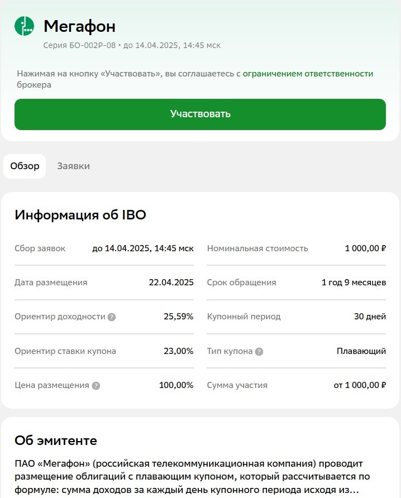Switch to the Заявки tab
Viewport: 401px width, 498px height.
tap(73, 166)
